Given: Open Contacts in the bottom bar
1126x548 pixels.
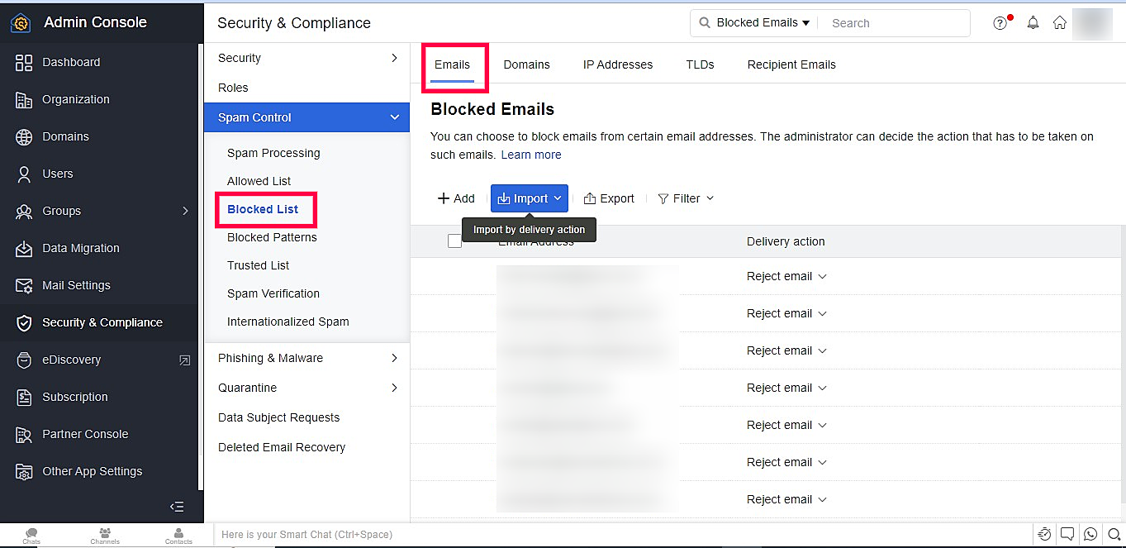Looking at the screenshot, I should point(178,536).
